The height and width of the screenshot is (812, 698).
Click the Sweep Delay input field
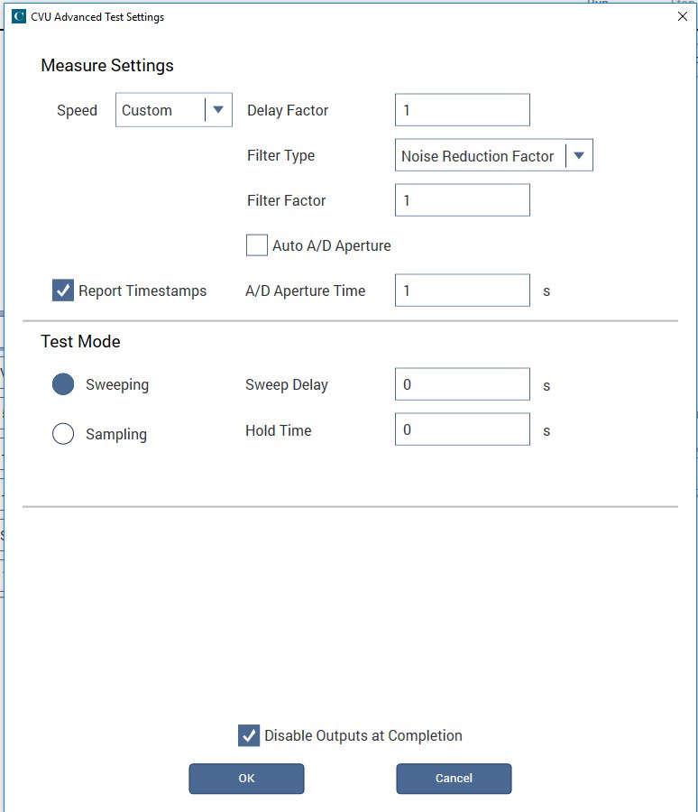pos(462,384)
